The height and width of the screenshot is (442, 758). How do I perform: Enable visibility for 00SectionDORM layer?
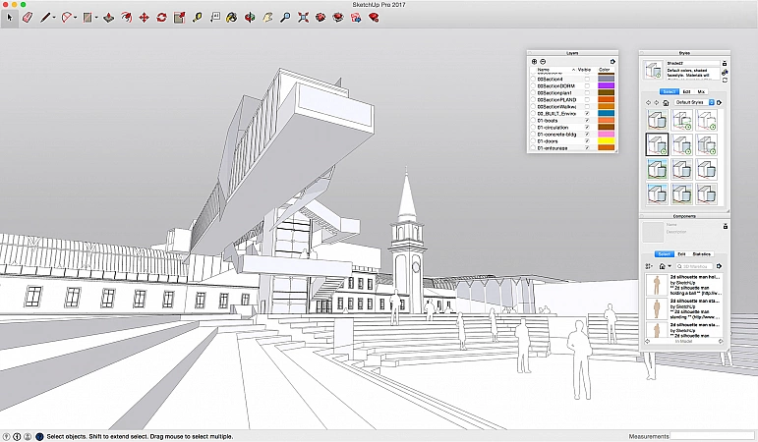[x=587, y=85]
